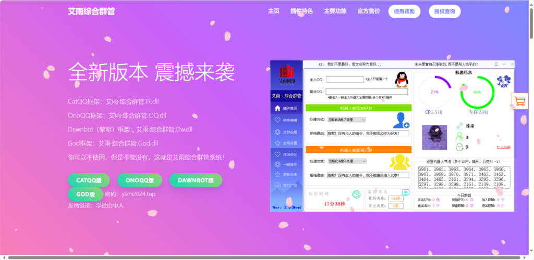
Task: Open 休闲杂区 heart icon in app sidebar
Action: point(277,154)
